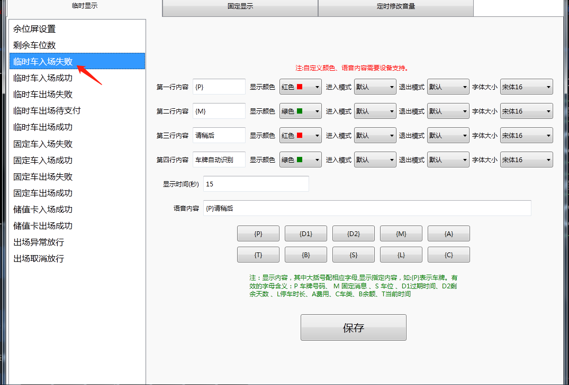This screenshot has width=569, height=385.
Task: Choose 出场异常放行 from the list
Action: click(x=77, y=242)
